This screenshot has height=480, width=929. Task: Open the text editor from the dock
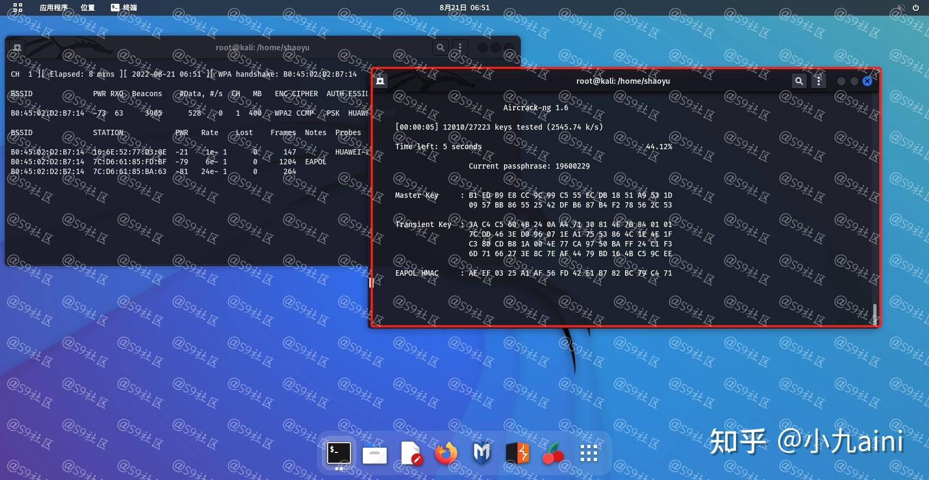point(410,453)
